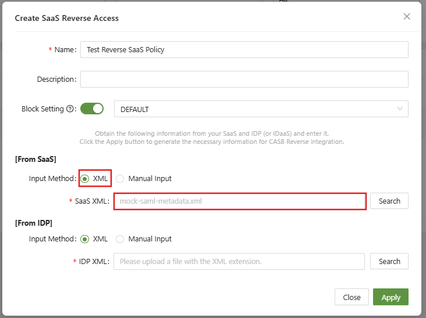Toggle the Block Setting switch off

coord(91,109)
